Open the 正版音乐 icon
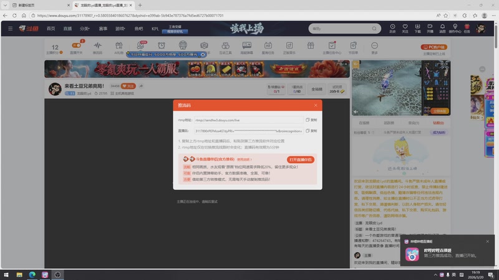Screen dimensions: 499x280 point(289,48)
